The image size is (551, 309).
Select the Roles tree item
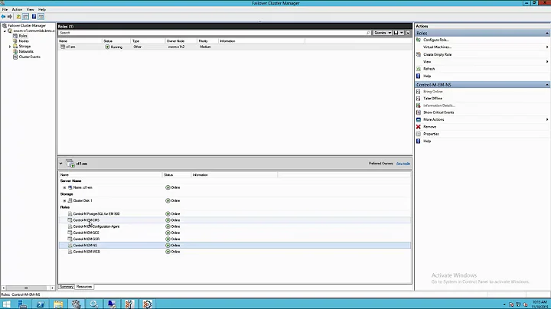(23, 36)
